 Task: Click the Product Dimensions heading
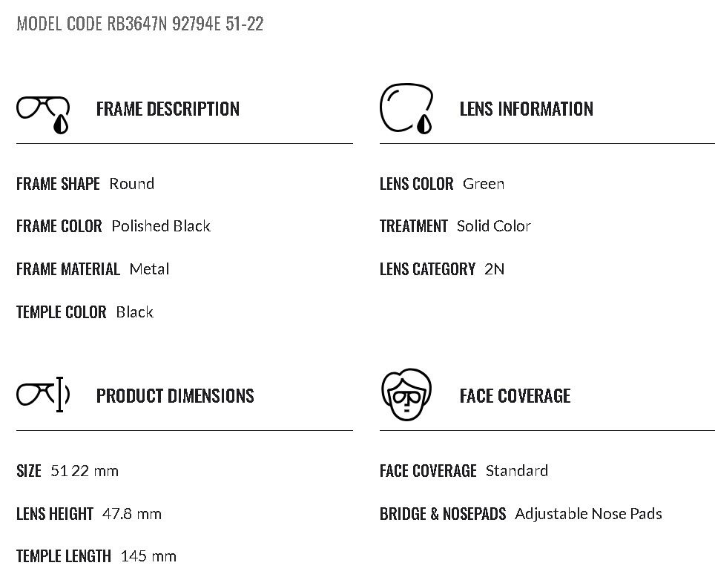pos(175,396)
